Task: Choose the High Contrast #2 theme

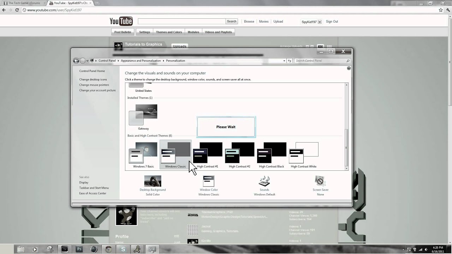Action: [239, 155]
